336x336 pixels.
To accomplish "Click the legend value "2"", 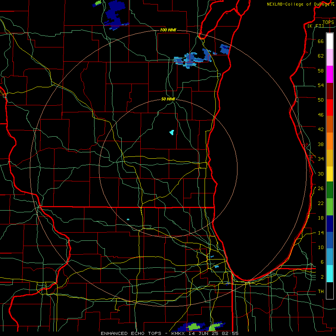I will pos(322,277).
